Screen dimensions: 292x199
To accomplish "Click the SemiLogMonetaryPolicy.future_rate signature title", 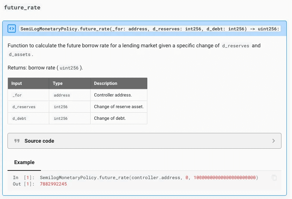I will click(150, 29).
